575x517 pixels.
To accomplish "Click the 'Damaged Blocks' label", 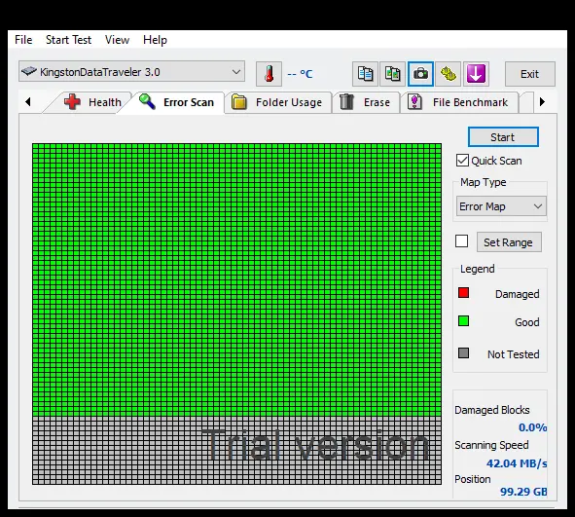I will pyautogui.click(x=491, y=410).
